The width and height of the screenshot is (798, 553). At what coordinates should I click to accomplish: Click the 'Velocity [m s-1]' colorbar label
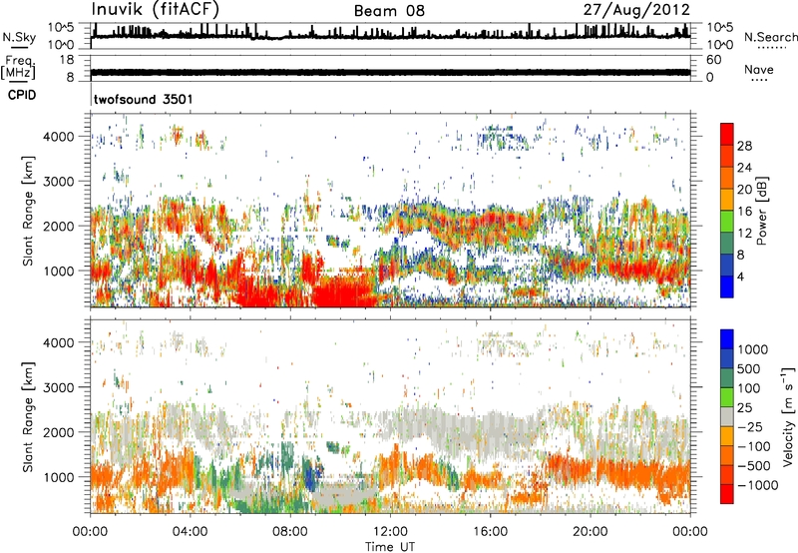(x=789, y=416)
